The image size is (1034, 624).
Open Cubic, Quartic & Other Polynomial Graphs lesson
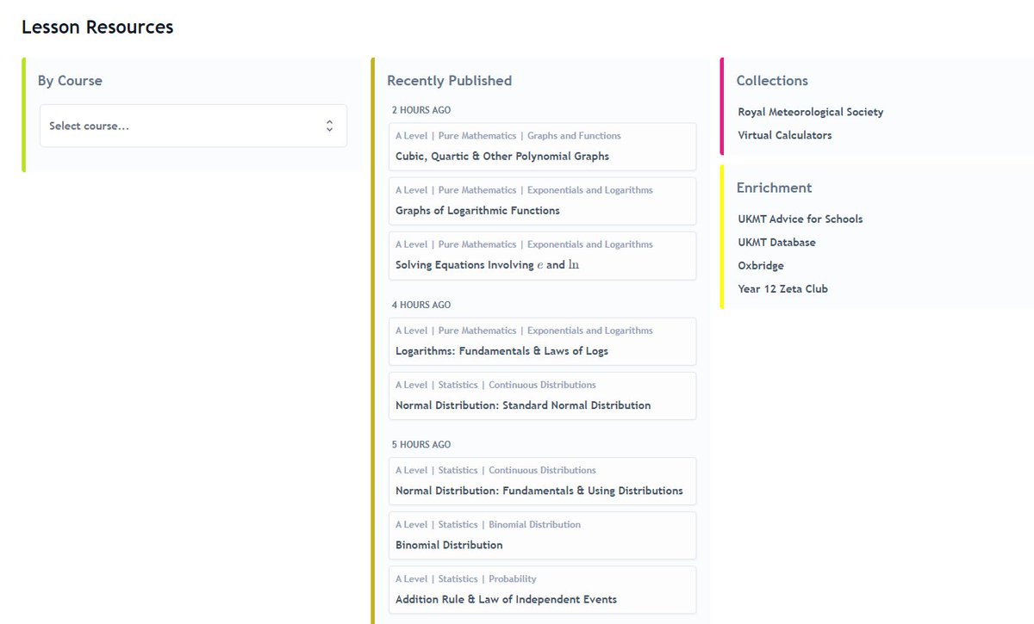click(542, 146)
